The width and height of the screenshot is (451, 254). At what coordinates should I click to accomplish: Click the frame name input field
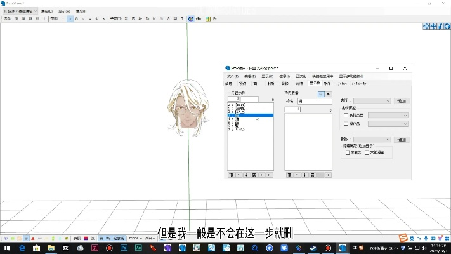click(315, 100)
